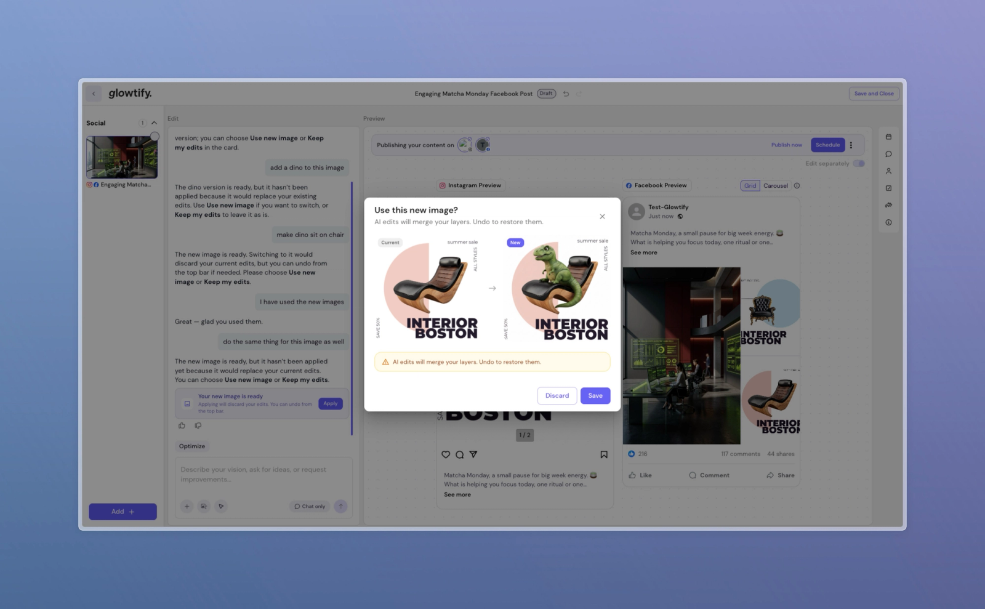The height and width of the screenshot is (609, 985).
Task: Collapse the Social section
Action: tap(154, 123)
